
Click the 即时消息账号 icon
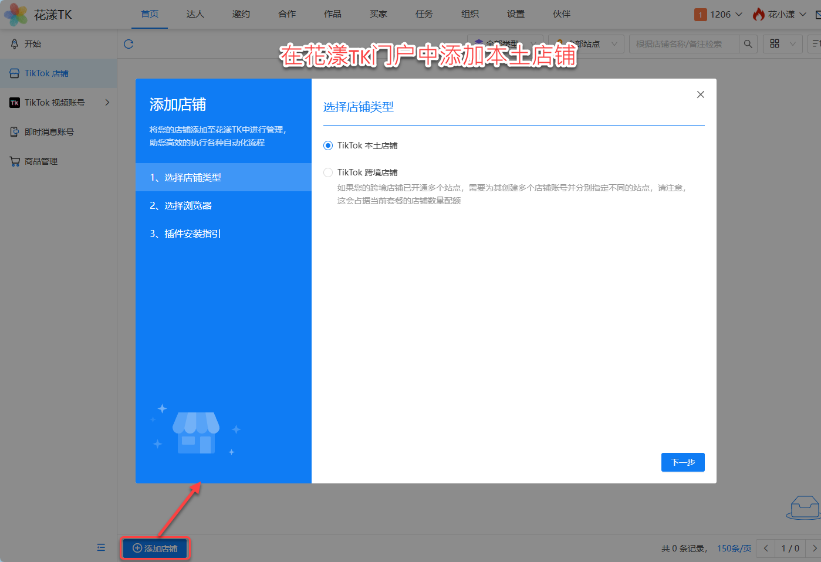click(15, 132)
